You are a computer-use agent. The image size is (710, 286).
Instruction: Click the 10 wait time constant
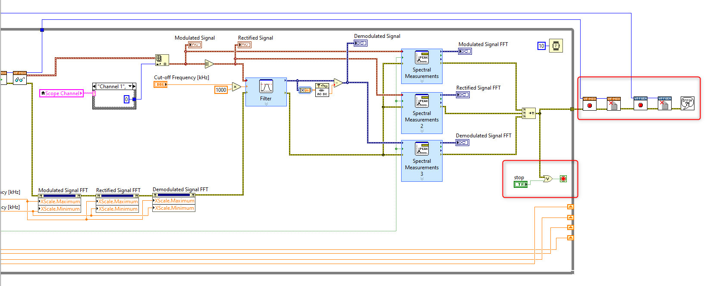pos(541,46)
